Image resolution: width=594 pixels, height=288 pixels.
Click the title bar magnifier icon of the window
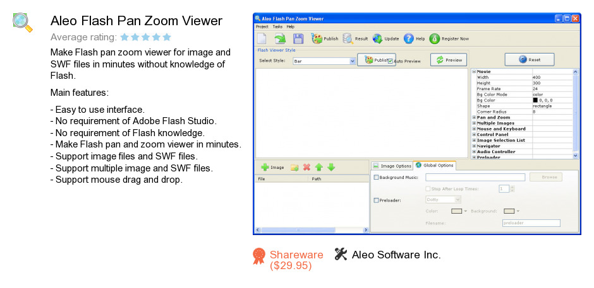point(258,18)
